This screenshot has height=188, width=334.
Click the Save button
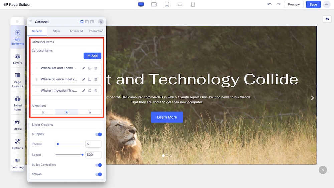point(313,4)
